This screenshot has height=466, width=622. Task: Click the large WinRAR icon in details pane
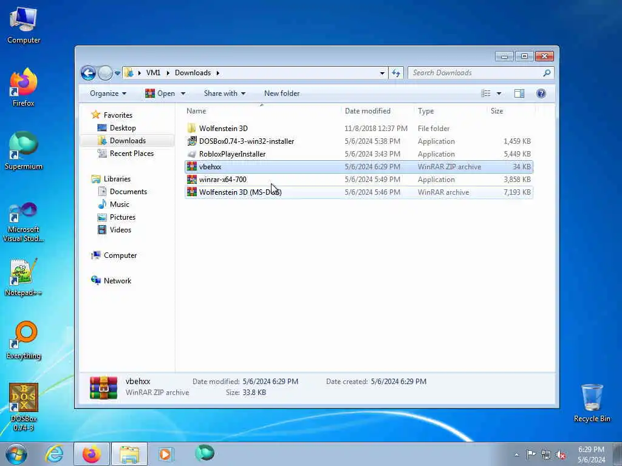click(x=103, y=387)
